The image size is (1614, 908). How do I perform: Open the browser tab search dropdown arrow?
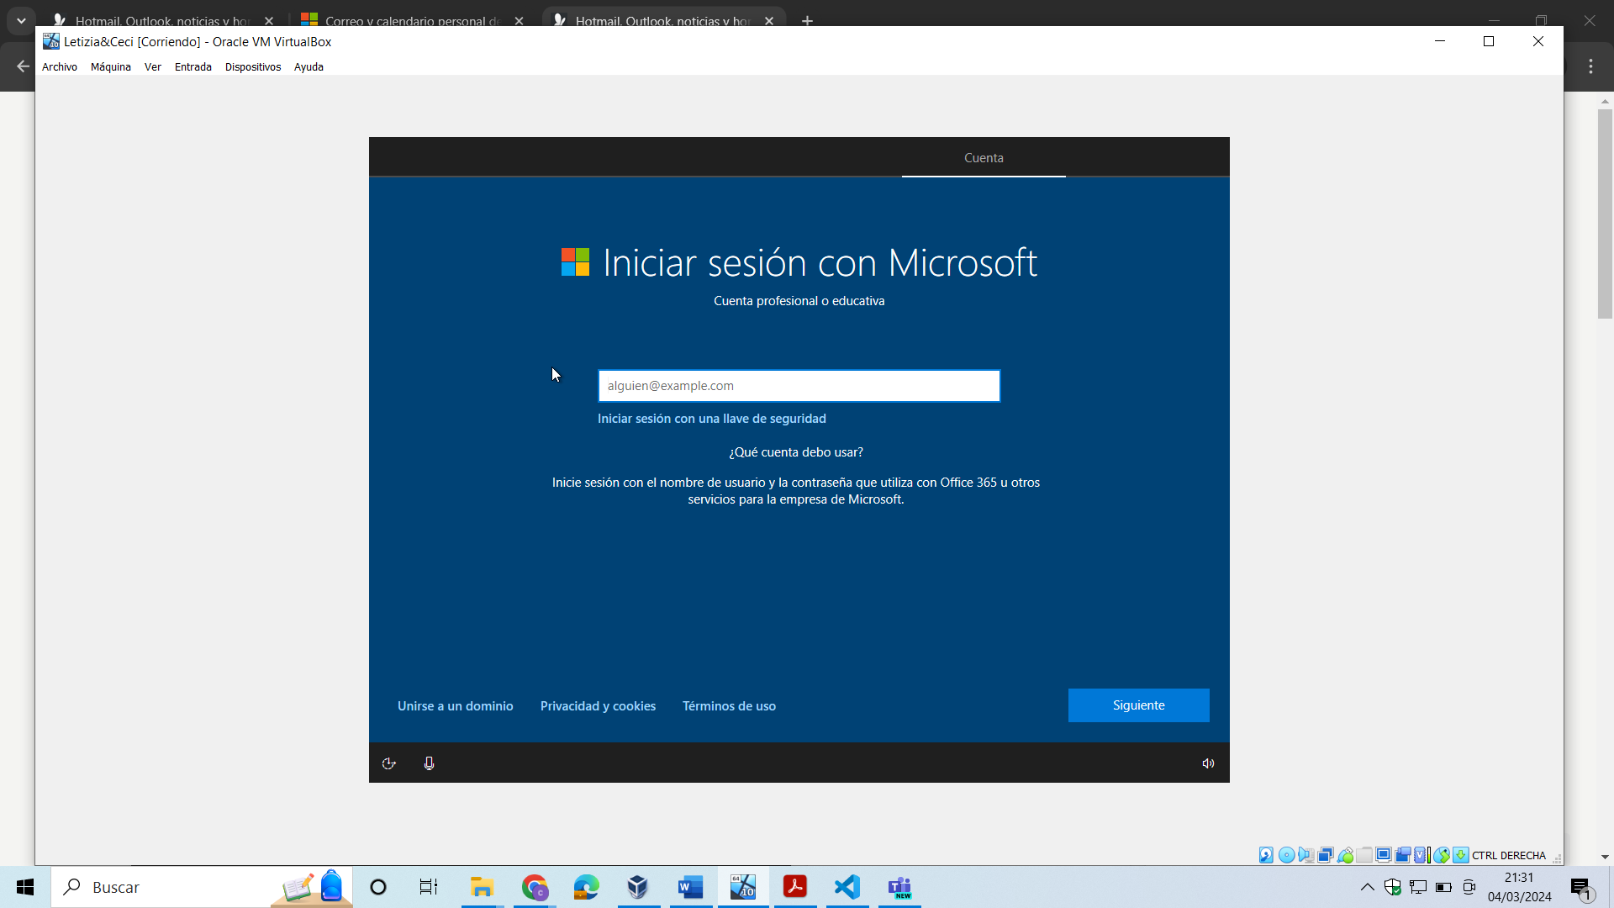21,21
